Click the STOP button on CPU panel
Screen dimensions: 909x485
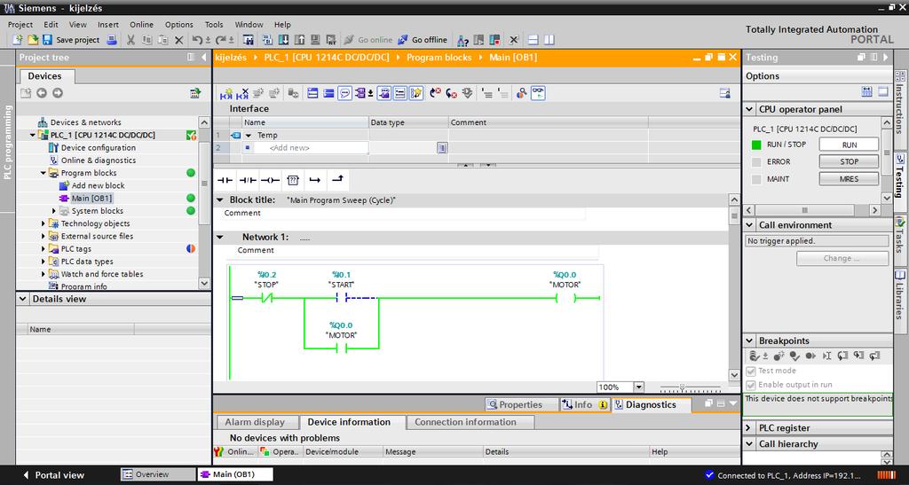coord(849,161)
